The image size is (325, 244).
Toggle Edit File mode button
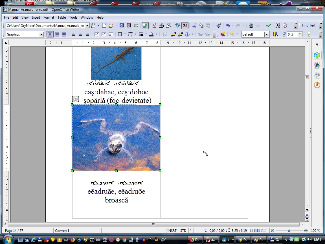point(145,26)
